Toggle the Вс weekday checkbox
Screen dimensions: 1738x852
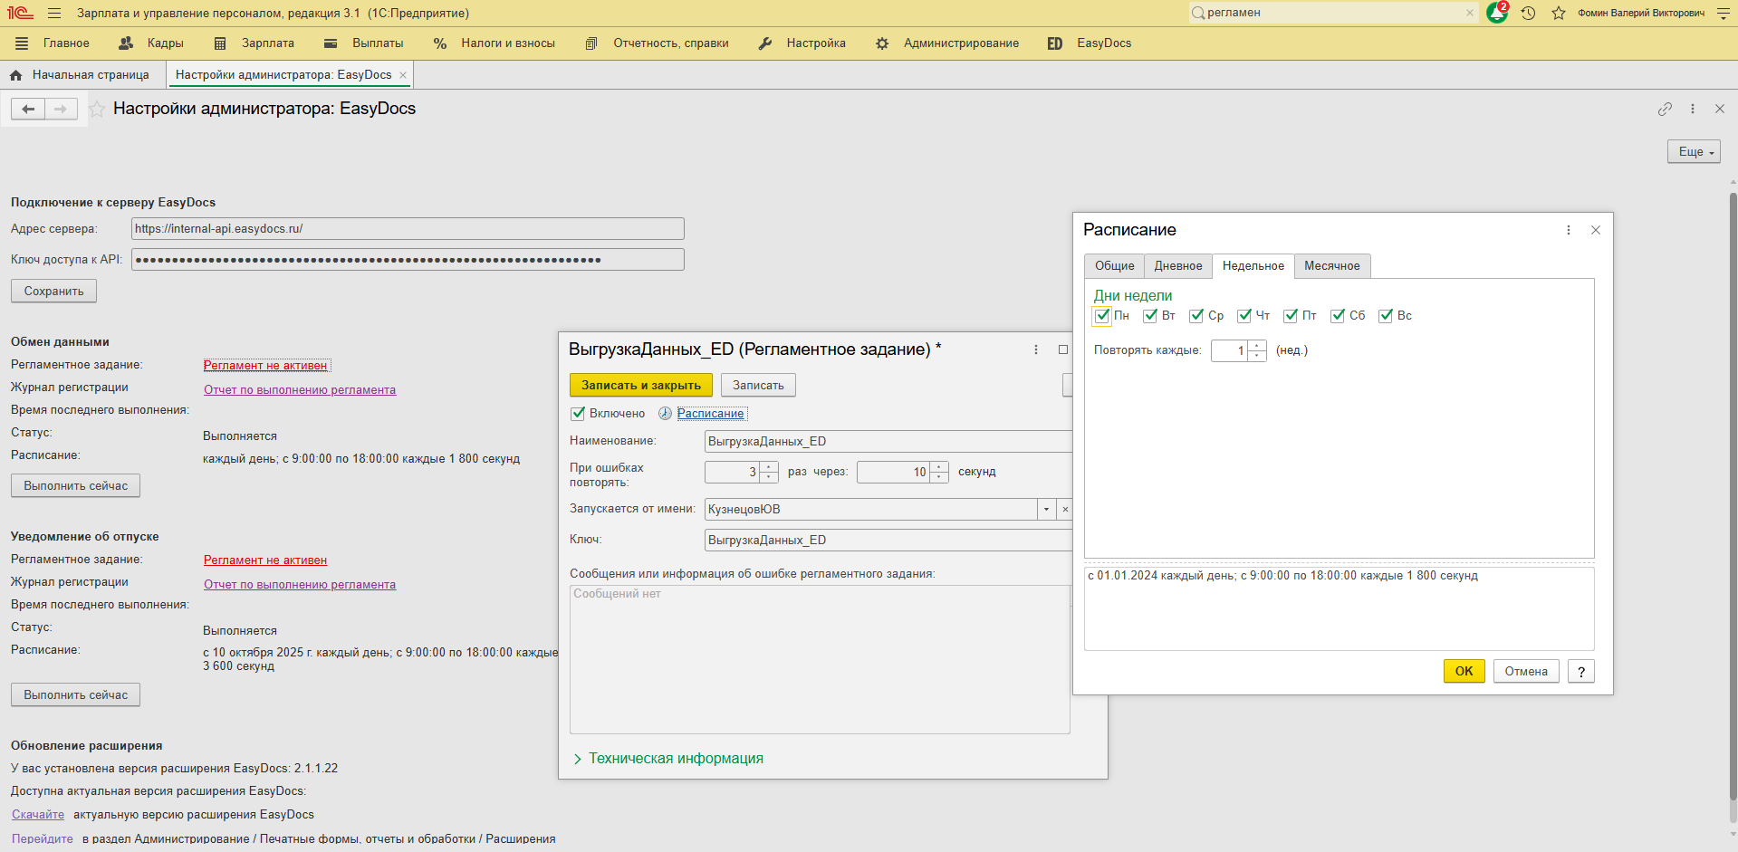[x=1386, y=316]
